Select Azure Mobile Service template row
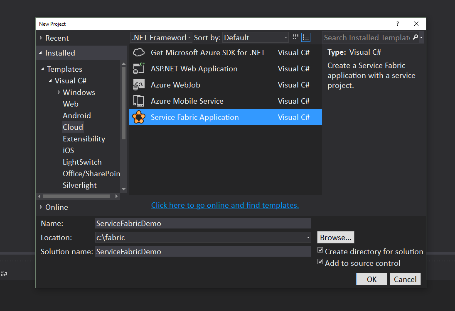Viewport: 455px width, 311px height. click(225, 101)
